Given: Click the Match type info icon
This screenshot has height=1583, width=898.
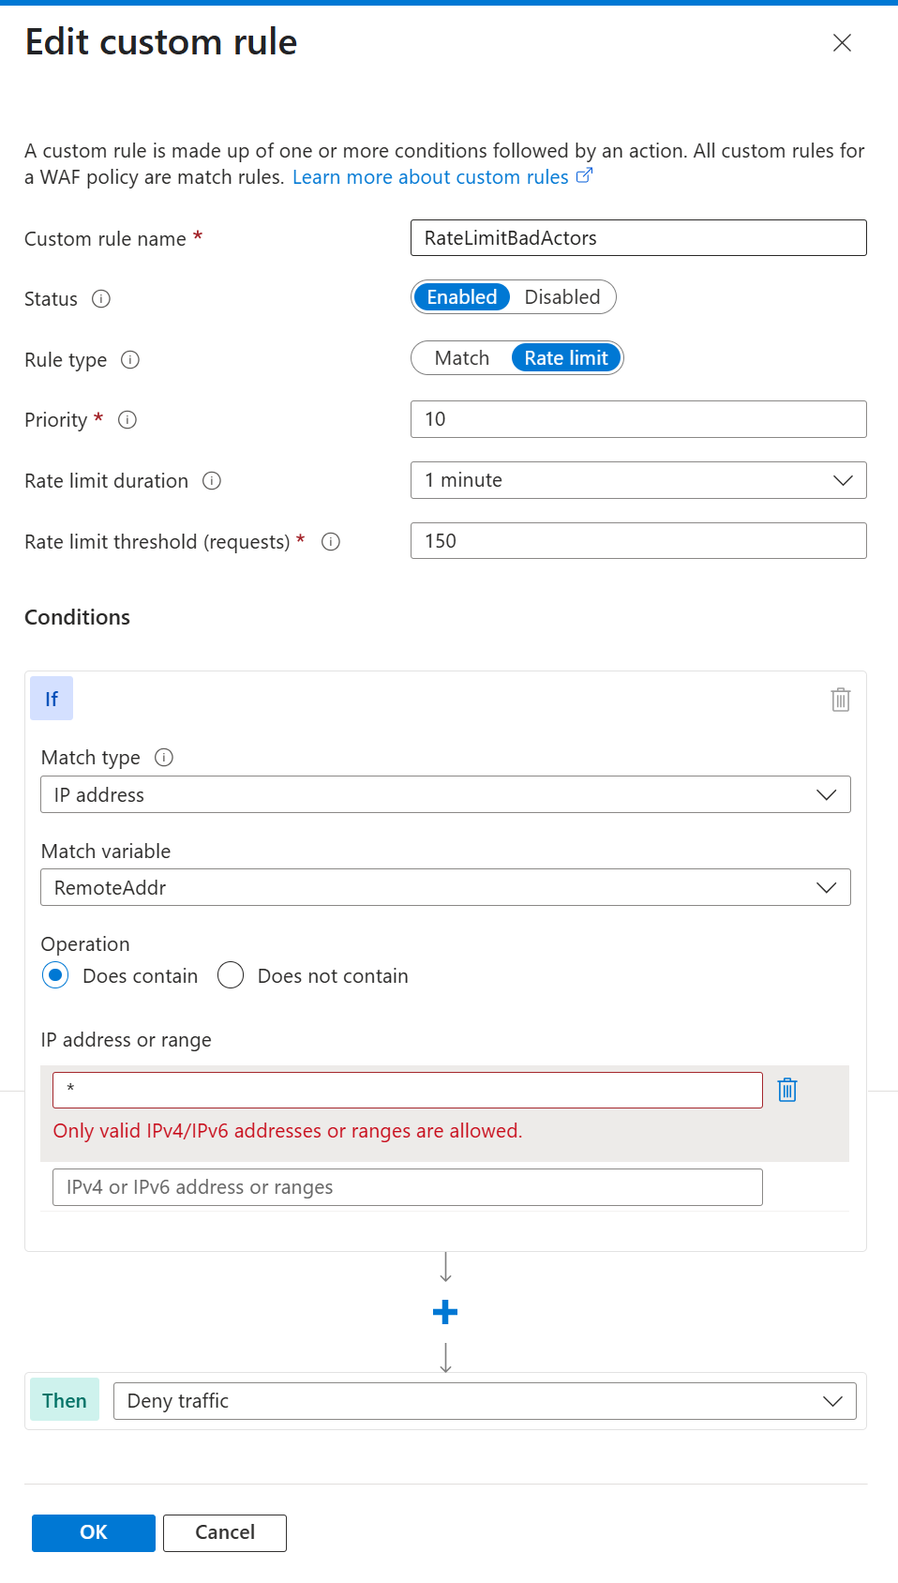Looking at the screenshot, I should [x=164, y=758].
